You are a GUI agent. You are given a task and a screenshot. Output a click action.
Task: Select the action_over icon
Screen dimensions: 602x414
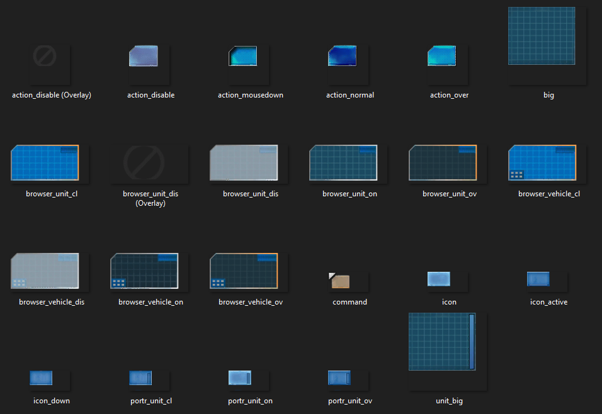click(x=441, y=56)
